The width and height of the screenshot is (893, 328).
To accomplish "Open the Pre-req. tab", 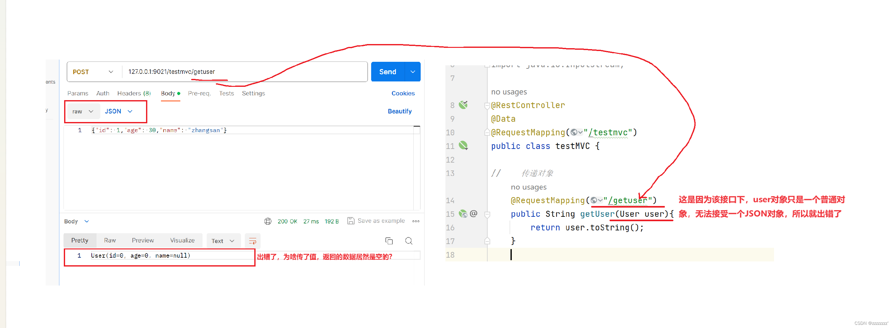I will coord(199,93).
